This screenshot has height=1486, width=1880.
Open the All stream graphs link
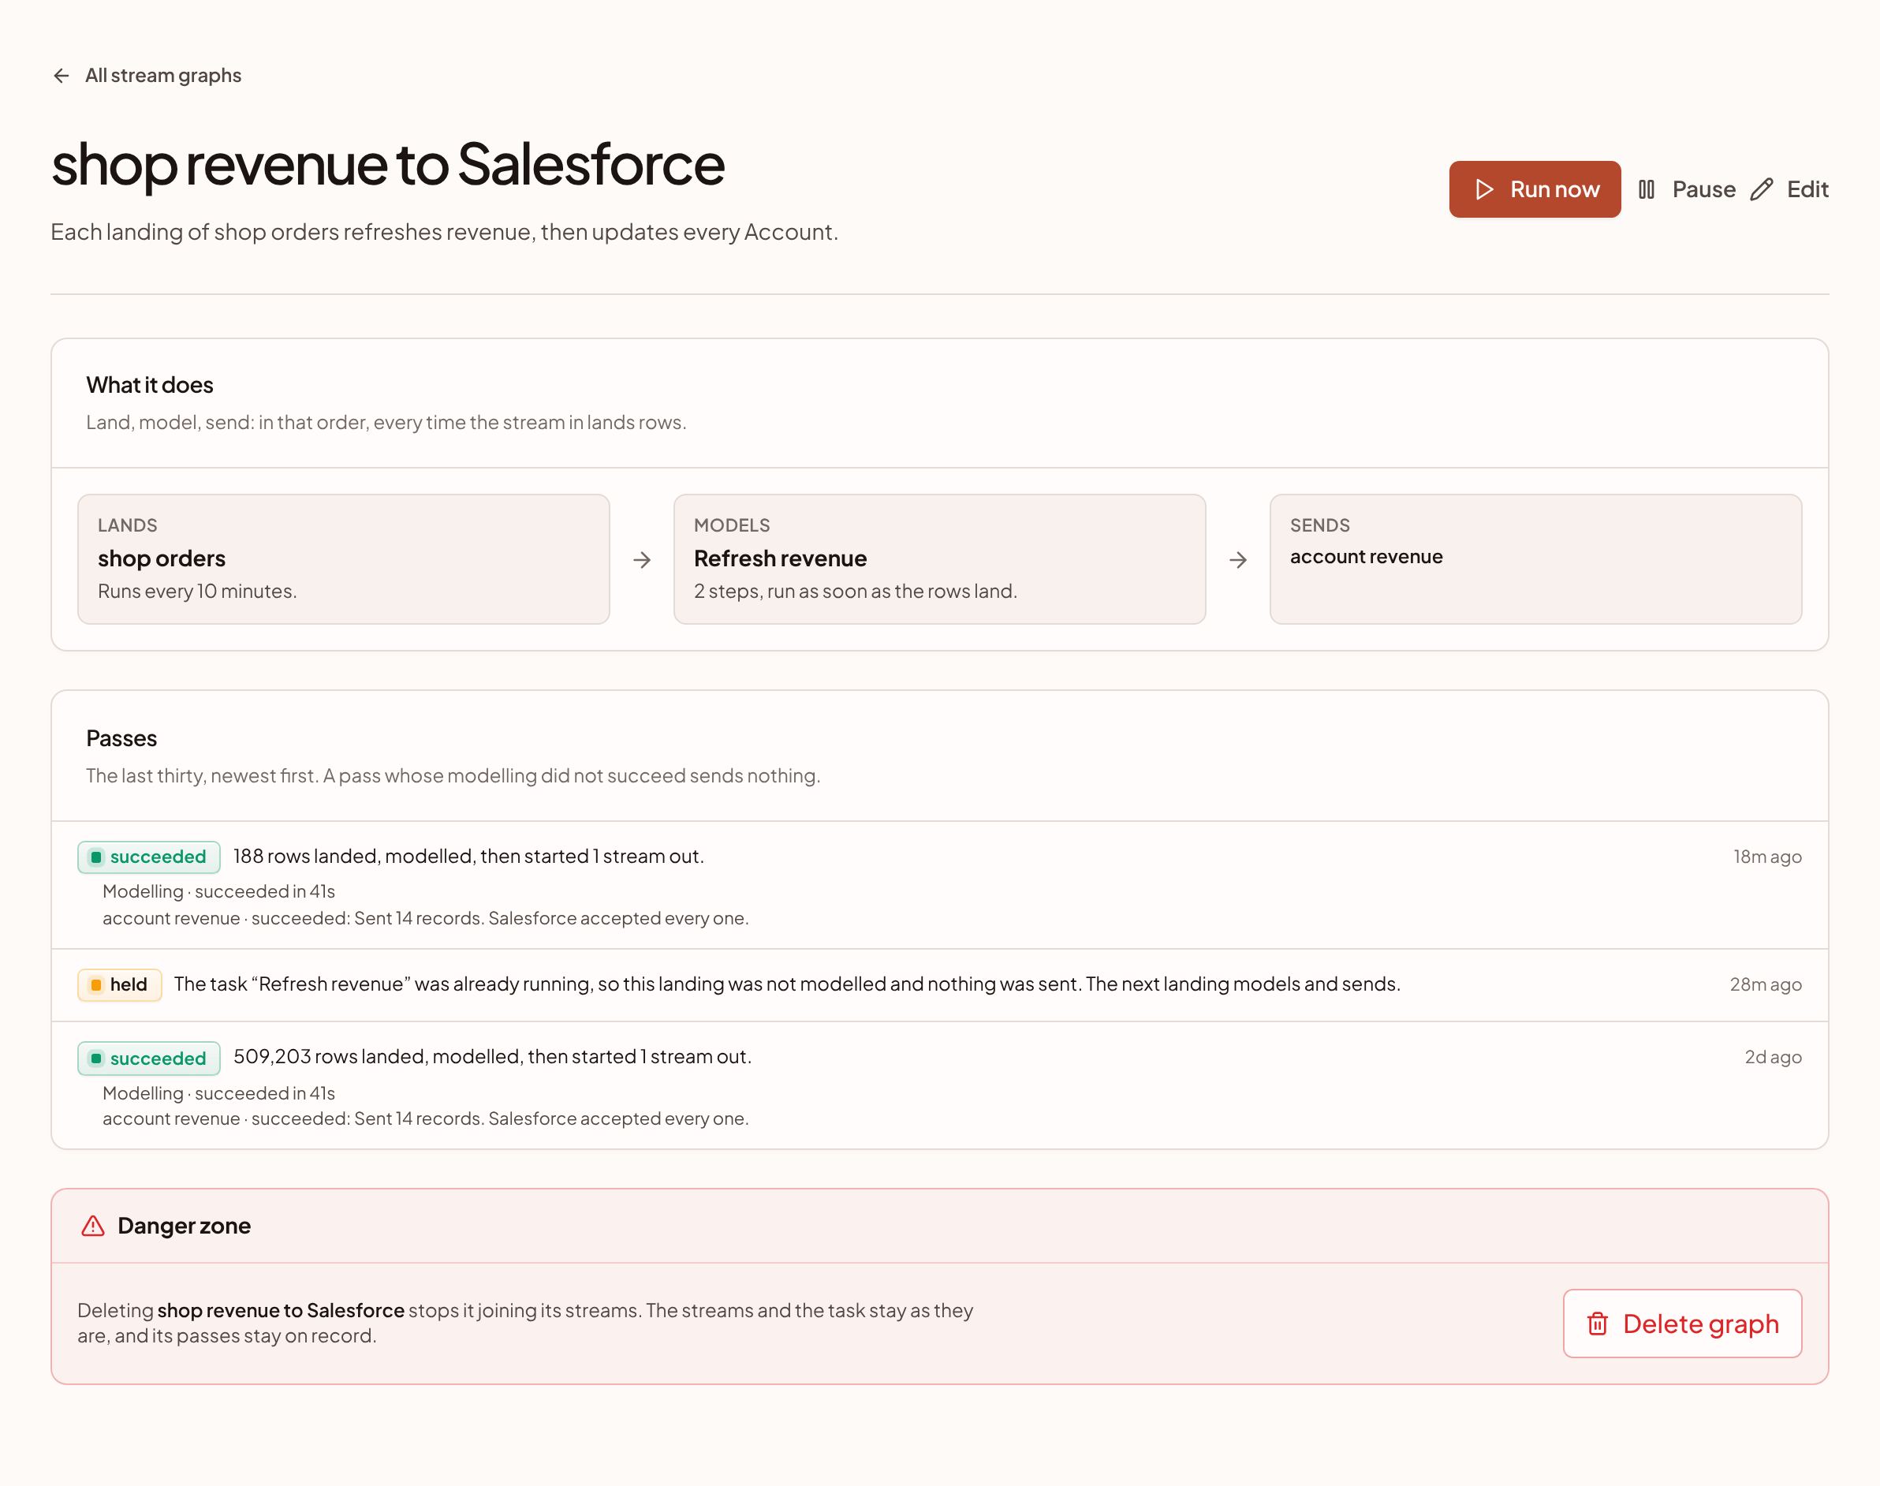coord(146,76)
